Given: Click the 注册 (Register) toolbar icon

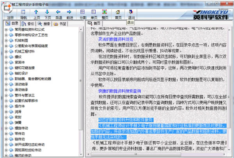Looking at the screenshot, I should (11, 14).
